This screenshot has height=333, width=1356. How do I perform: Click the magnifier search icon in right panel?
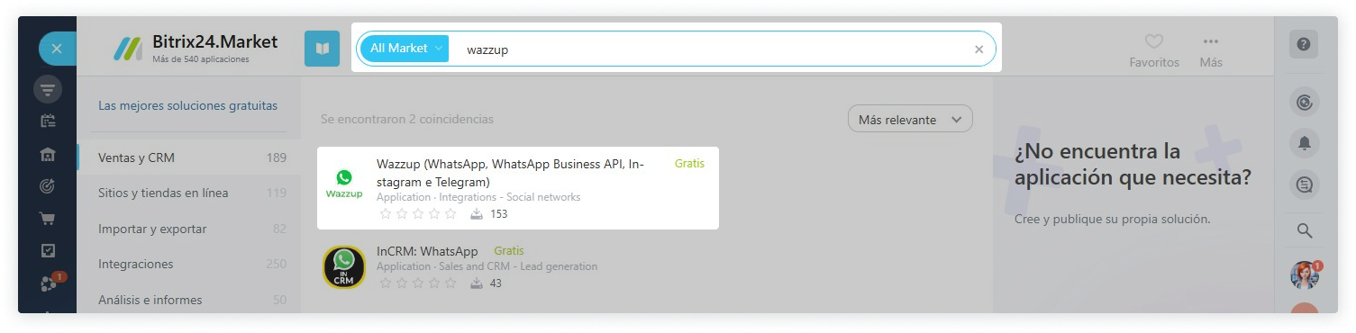(1304, 230)
